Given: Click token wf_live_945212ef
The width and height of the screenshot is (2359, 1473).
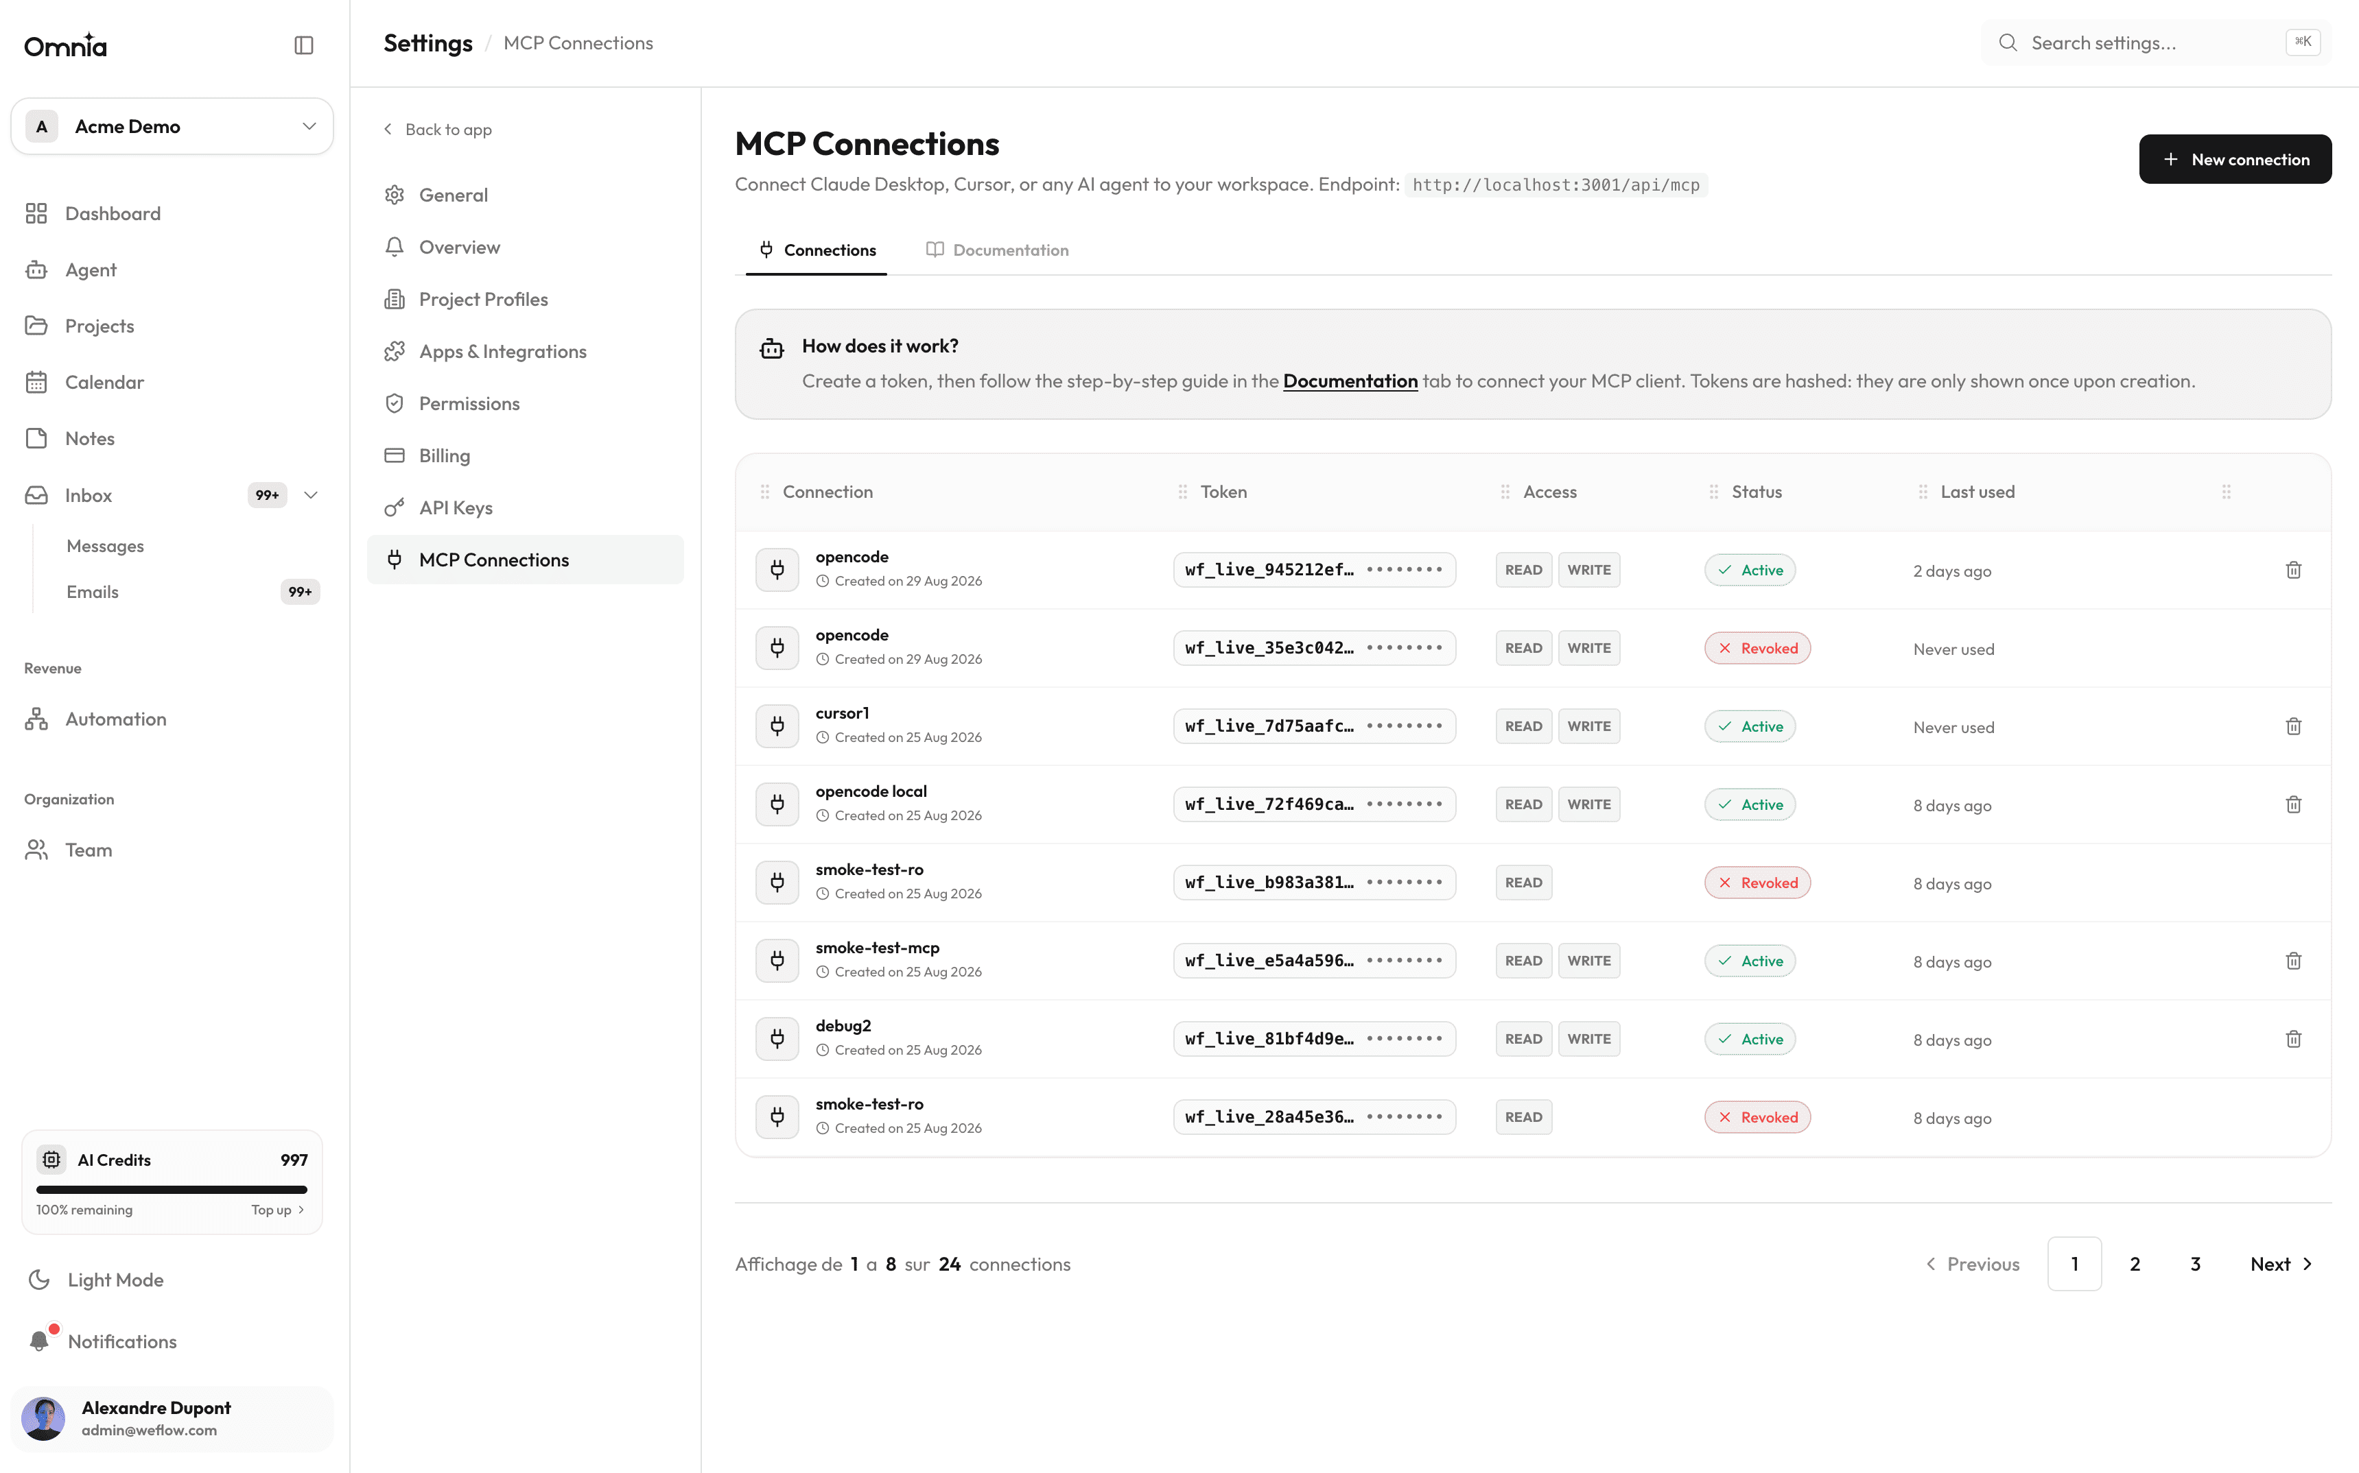Looking at the screenshot, I should click(x=1314, y=570).
